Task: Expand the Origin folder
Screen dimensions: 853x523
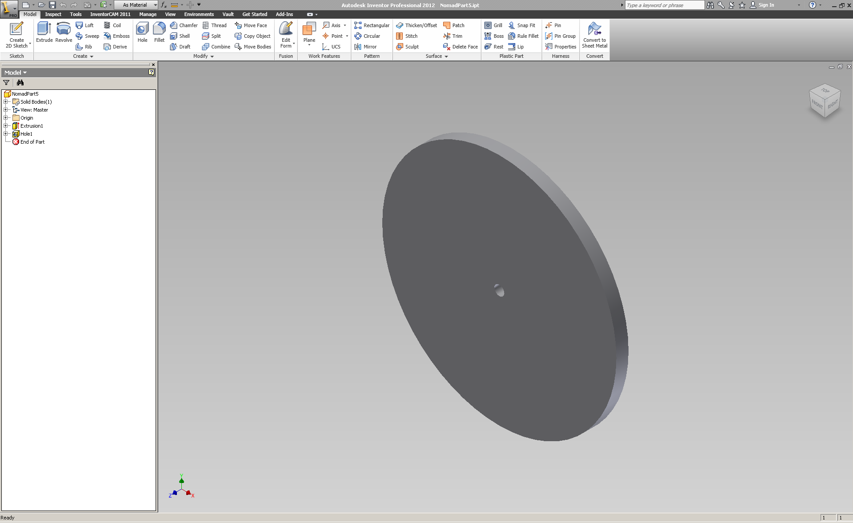Action: point(6,118)
